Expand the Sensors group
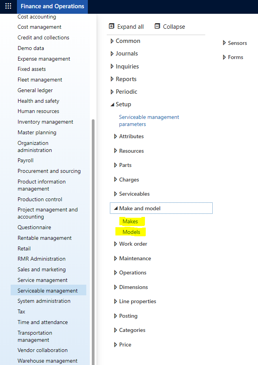The height and width of the screenshot is (365, 258). click(235, 43)
